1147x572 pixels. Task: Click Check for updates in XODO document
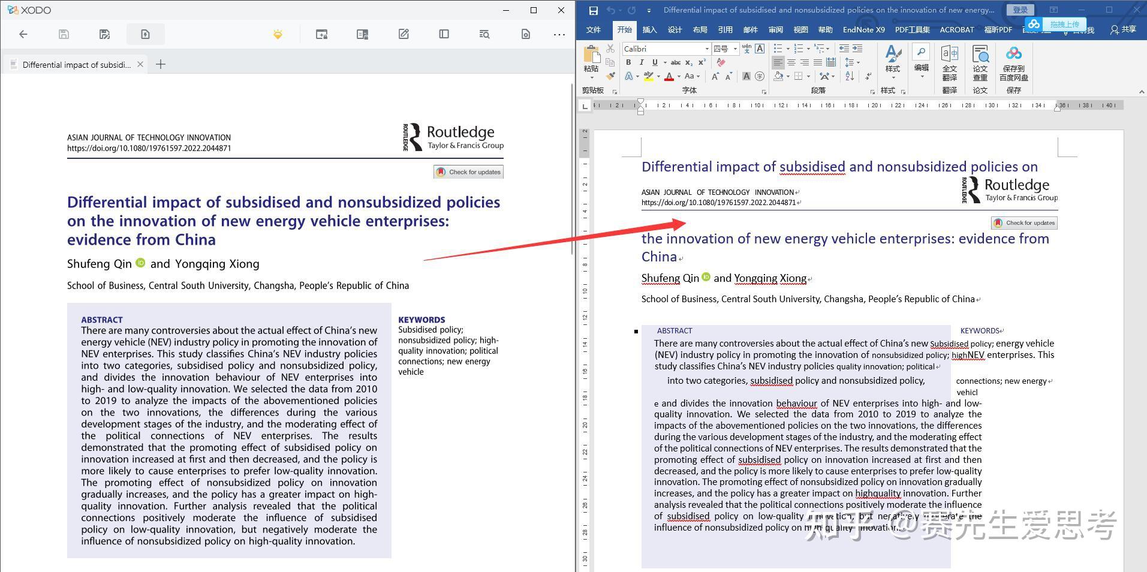click(x=468, y=172)
